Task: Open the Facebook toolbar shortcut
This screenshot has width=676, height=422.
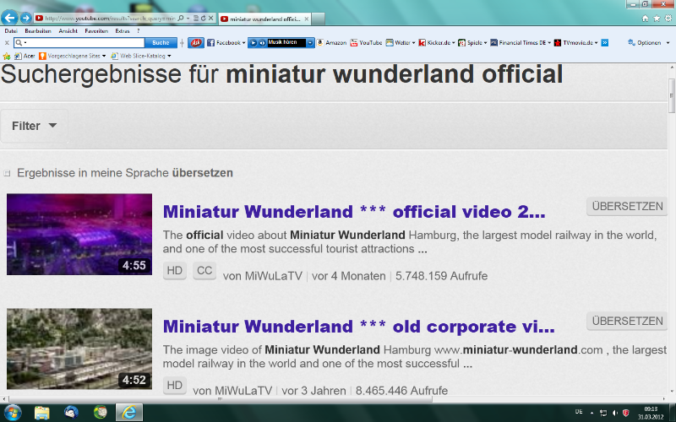Action: tap(226, 42)
